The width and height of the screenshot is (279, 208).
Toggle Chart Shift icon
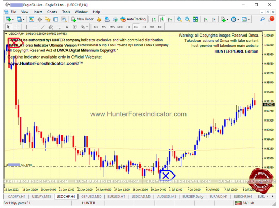tap(213, 19)
